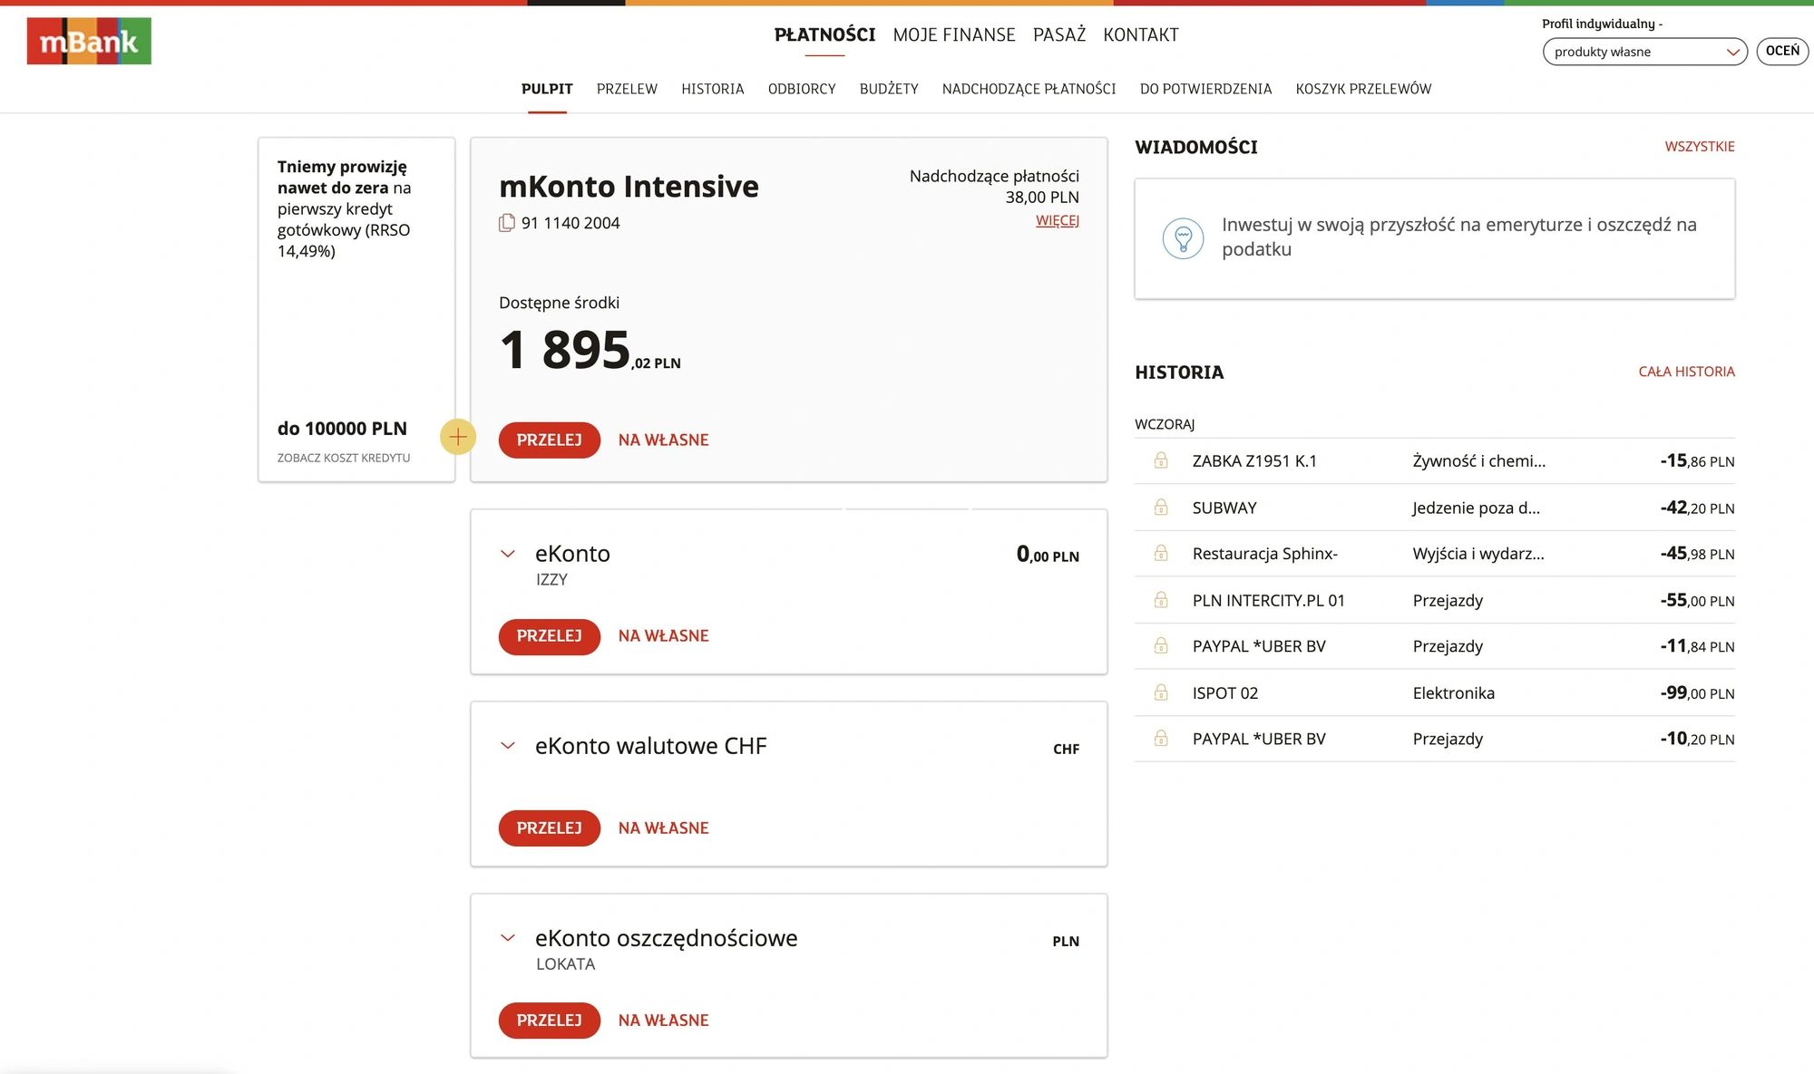Click the 38,00 PLN upcoming payments amount
Image resolution: width=1814 pixels, height=1074 pixels.
coord(1042,197)
